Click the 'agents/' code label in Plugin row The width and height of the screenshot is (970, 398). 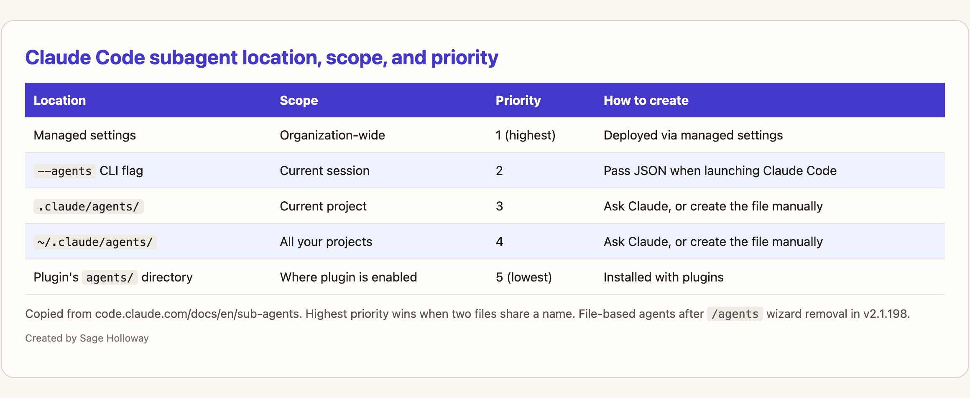110,277
